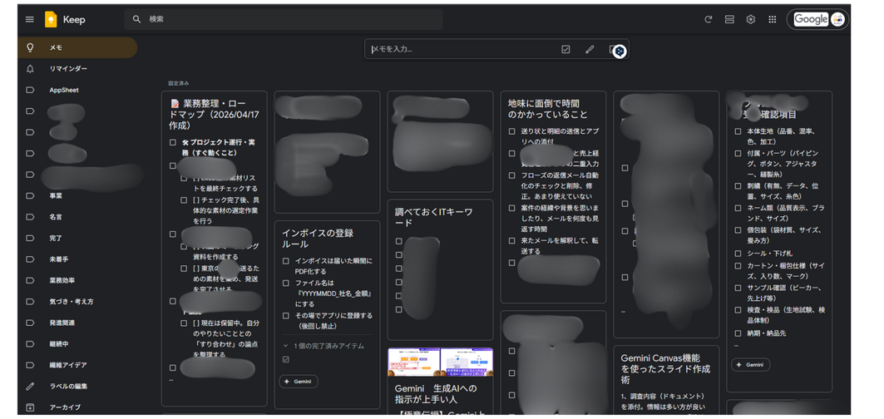This screenshot has height=419, width=884.
Task: Open the main menu hamburger icon
Action: tap(30, 19)
